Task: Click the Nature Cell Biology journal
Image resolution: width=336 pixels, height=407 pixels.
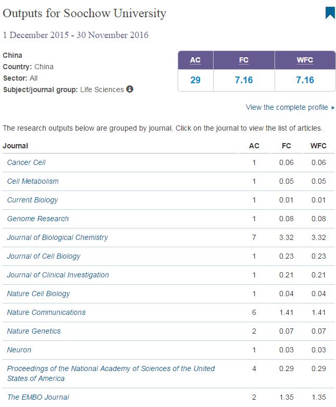Action: tap(38, 294)
